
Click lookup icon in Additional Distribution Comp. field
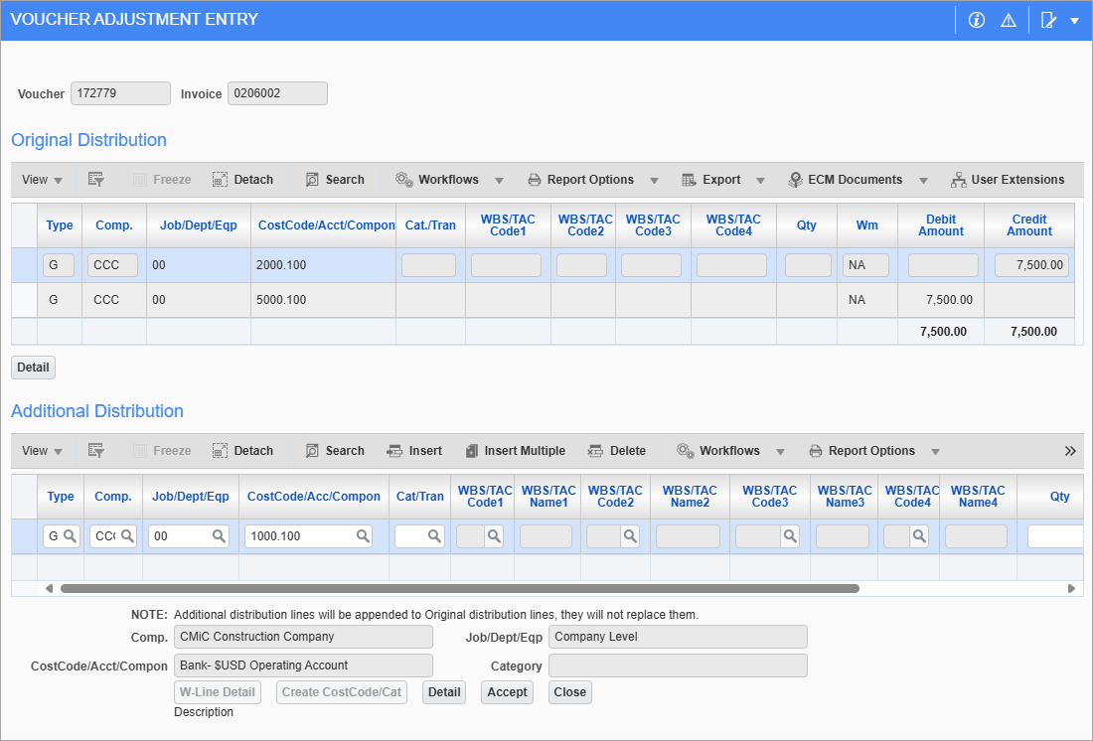tap(127, 536)
